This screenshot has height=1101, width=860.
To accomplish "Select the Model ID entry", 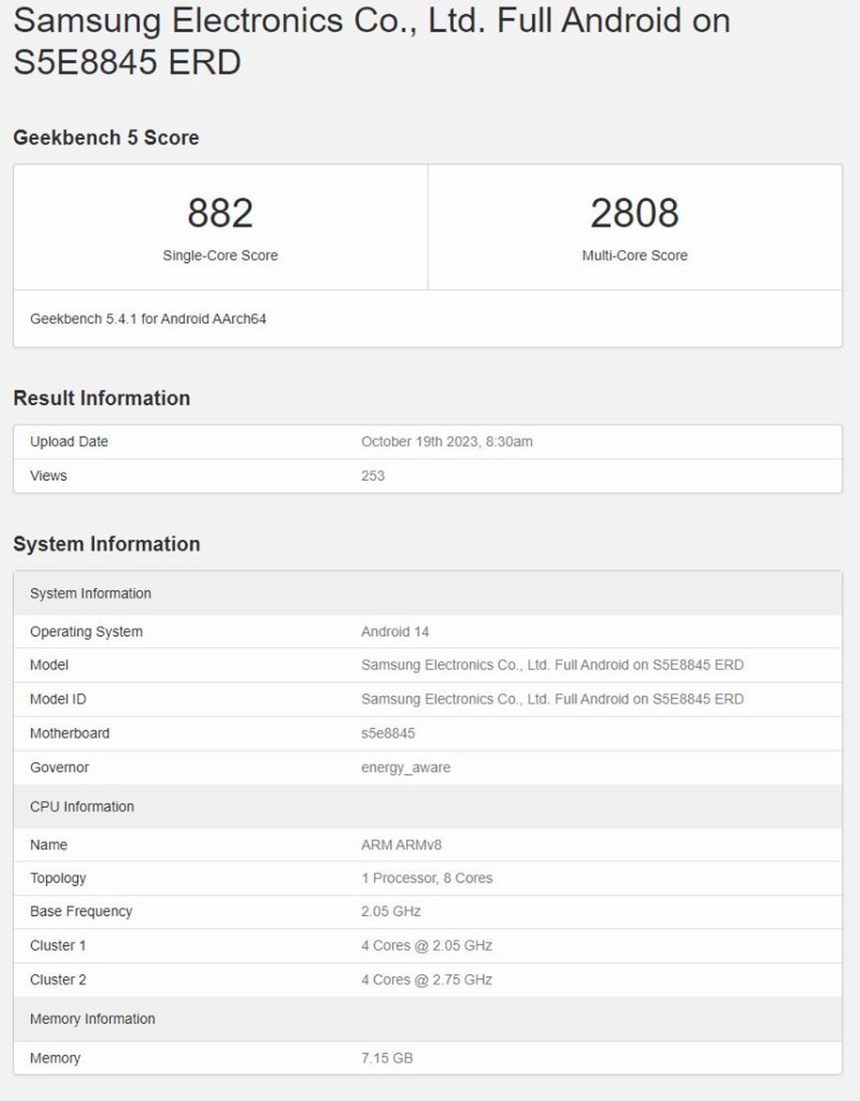I will click(552, 699).
